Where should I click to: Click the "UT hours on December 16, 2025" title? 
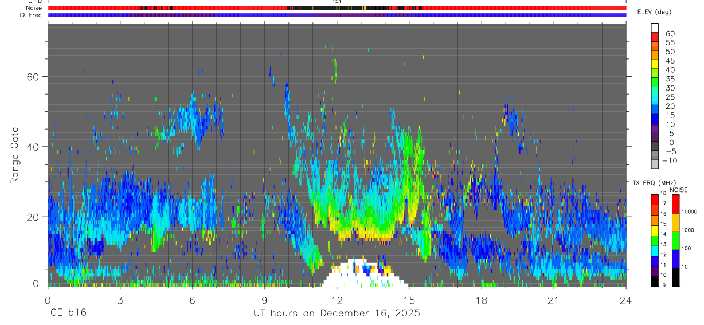coord(337,314)
